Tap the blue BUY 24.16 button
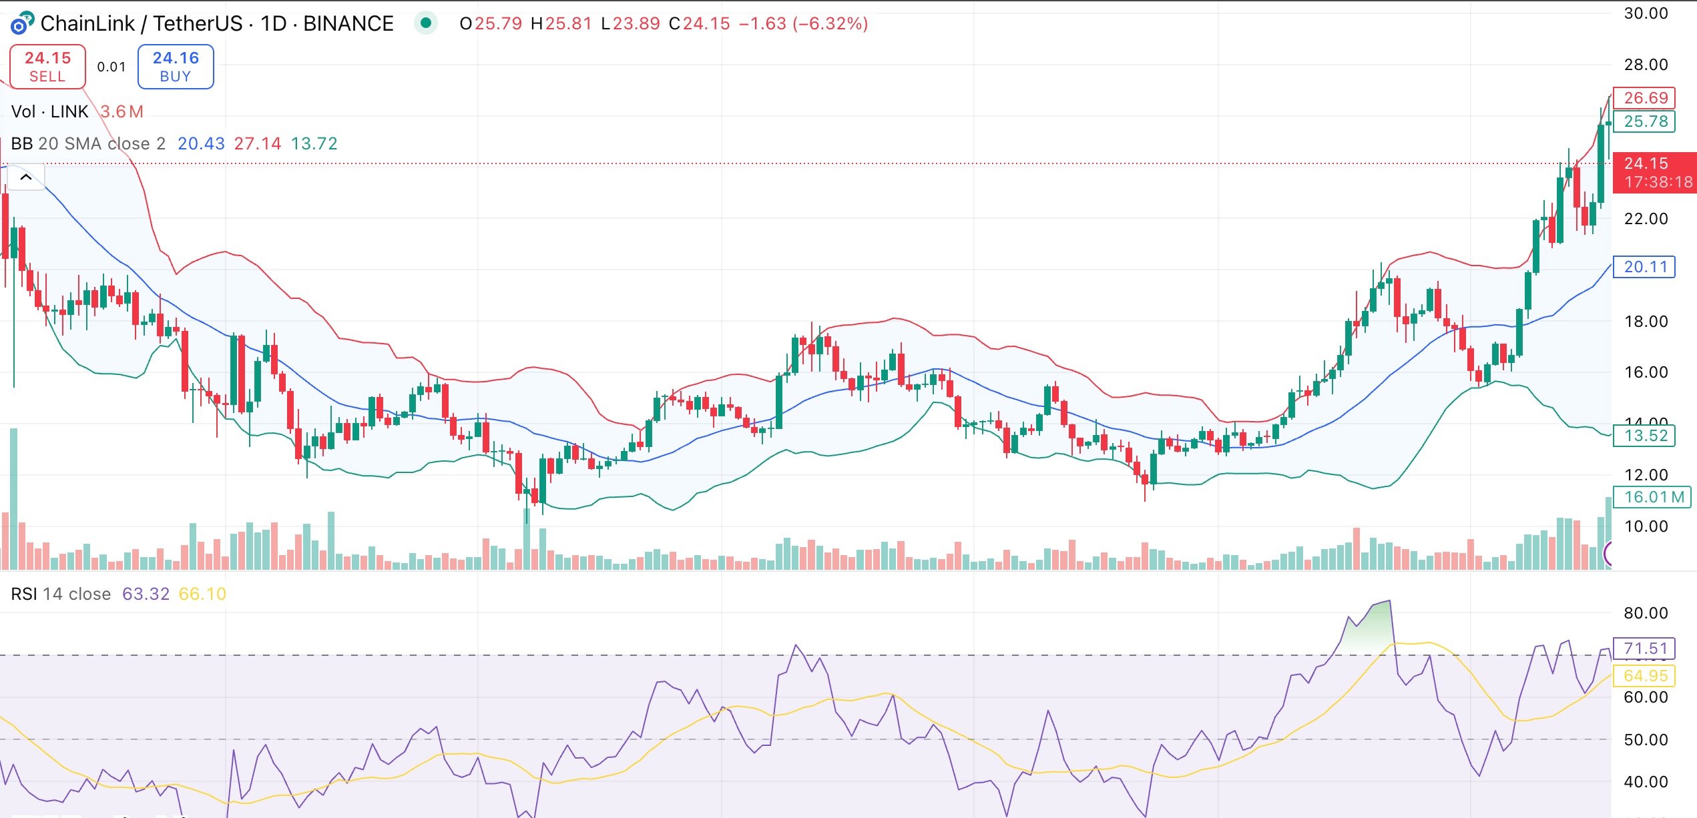This screenshot has width=1697, height=818. [175, 66]
